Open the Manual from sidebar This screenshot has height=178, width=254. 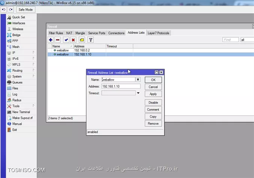click(21, 124)
